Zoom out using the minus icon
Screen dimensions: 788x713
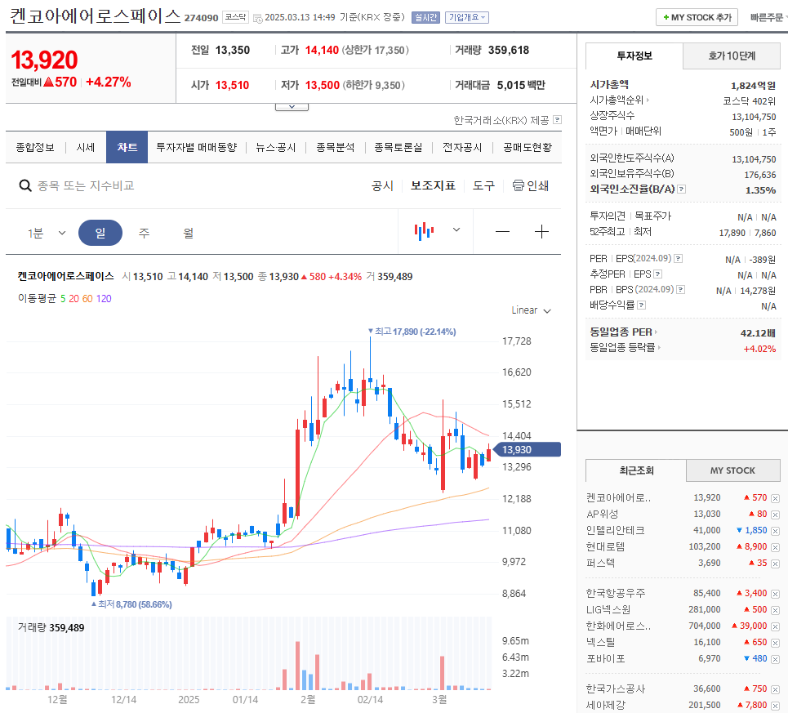pyautogui.click(x=503, y=232)
